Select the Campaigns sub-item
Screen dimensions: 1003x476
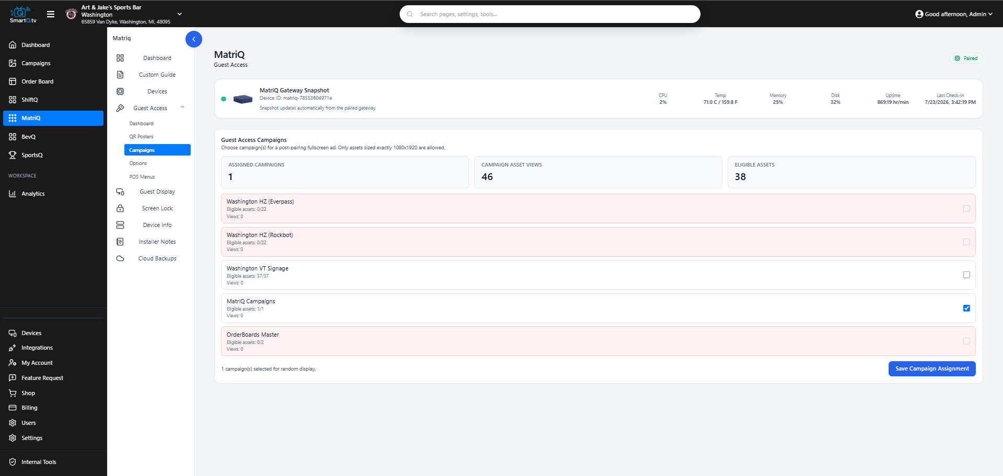coord(157,150)
